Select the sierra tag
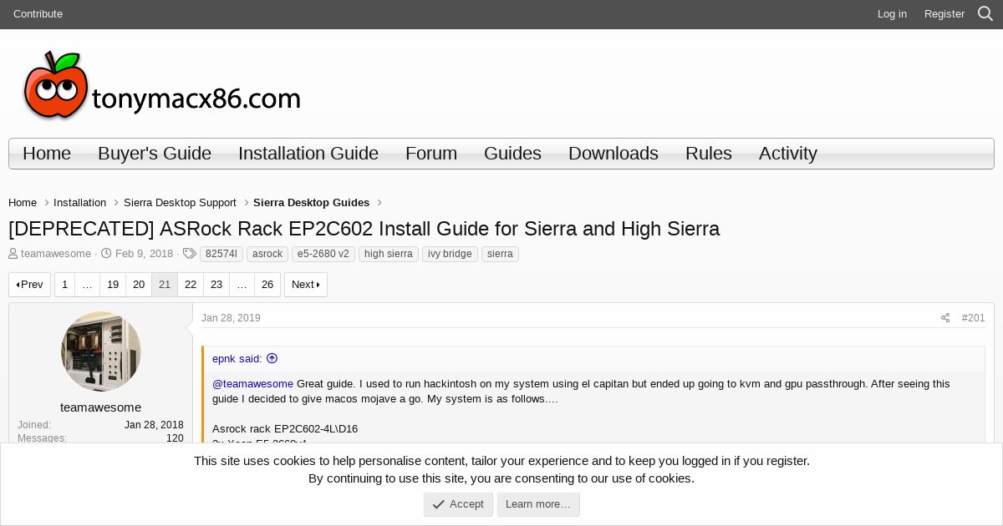 (x=500, y=254)
